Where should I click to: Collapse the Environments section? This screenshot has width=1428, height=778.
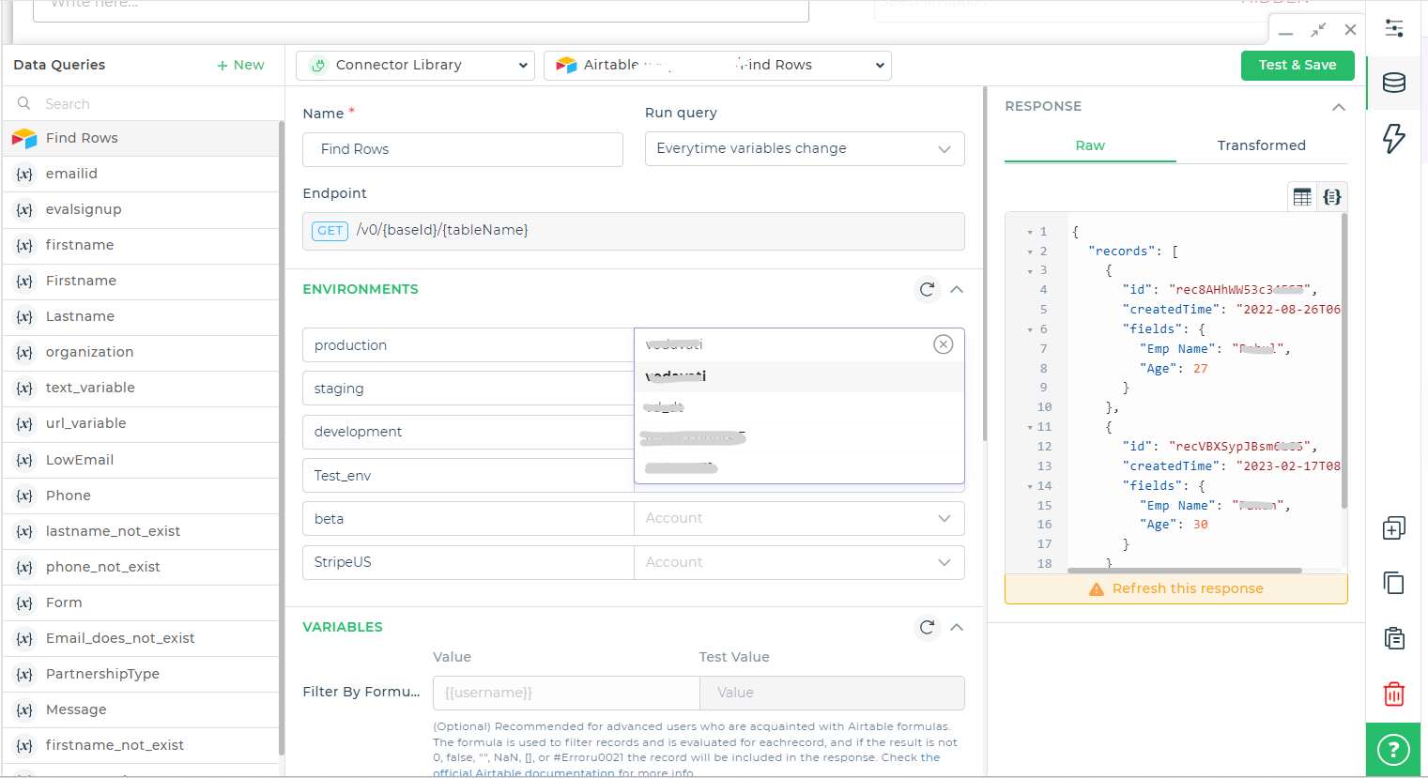click(957, 289)
